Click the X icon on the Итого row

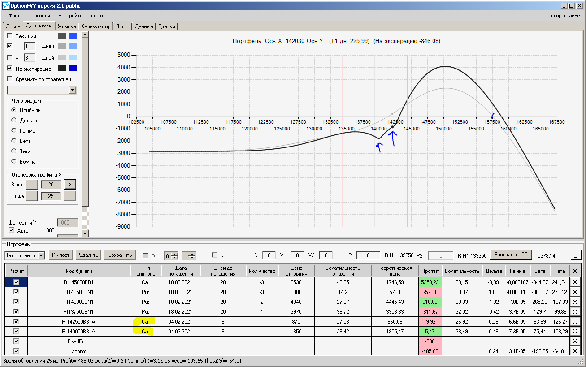(575, 351)
